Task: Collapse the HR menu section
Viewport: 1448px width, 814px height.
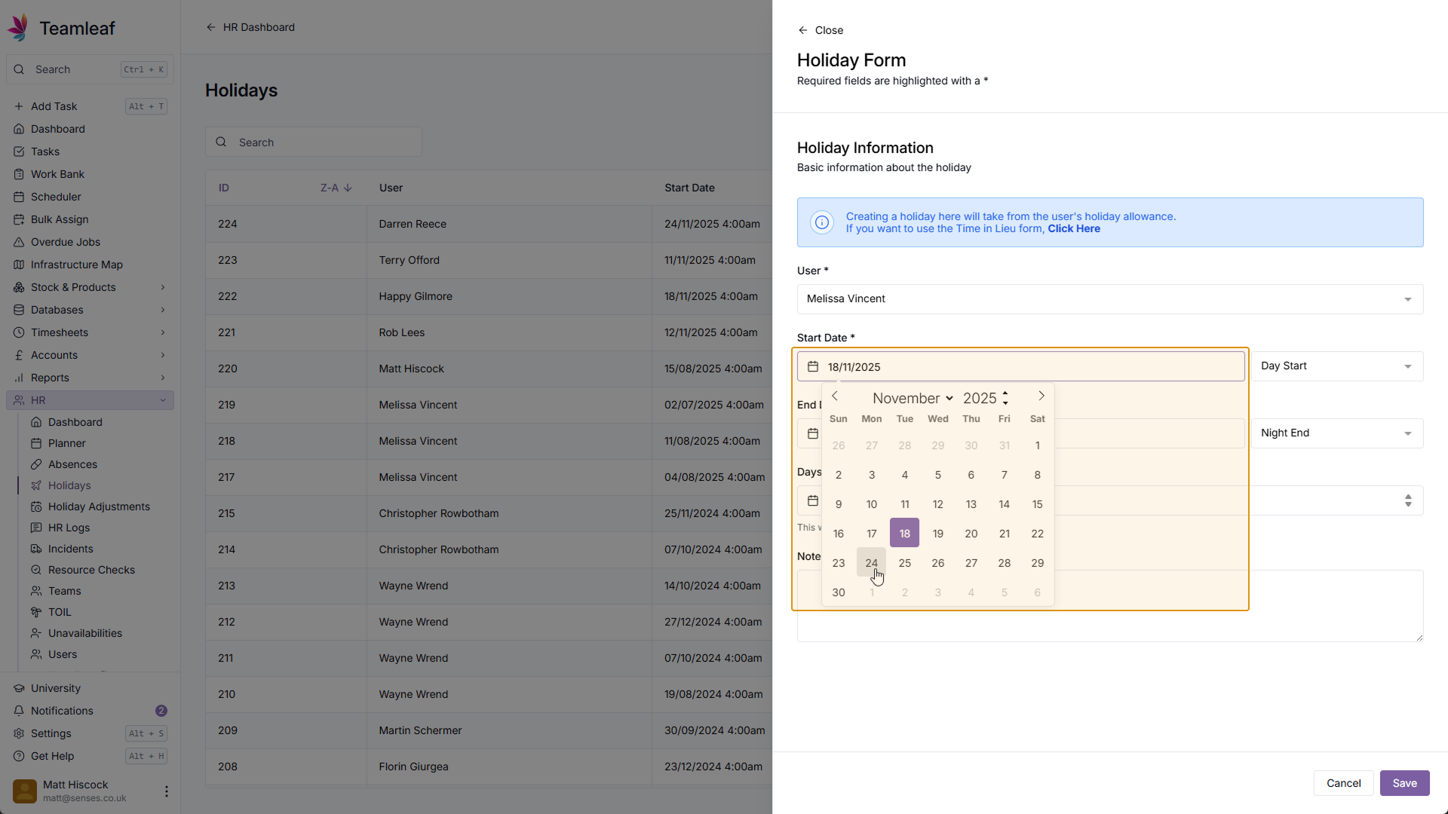Action: pyautogui.click(x=163, y=400)
